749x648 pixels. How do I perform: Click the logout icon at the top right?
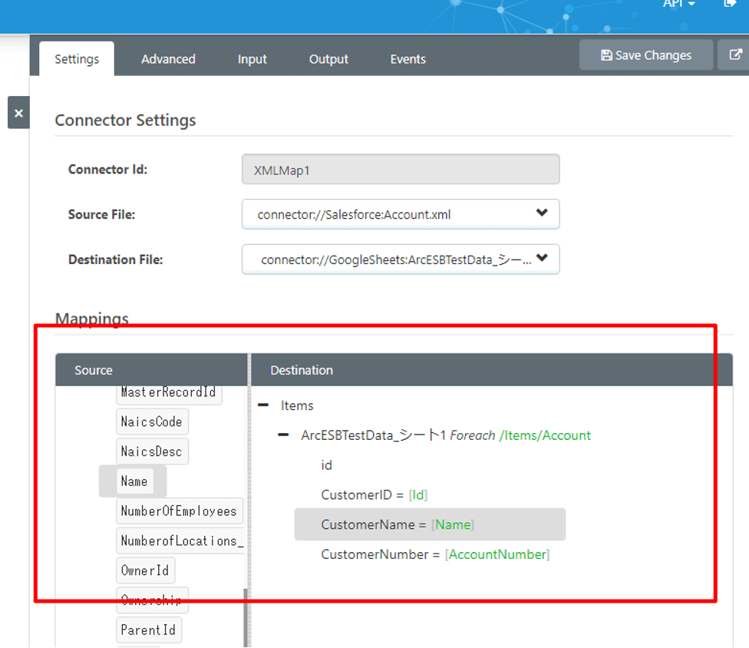730,3
